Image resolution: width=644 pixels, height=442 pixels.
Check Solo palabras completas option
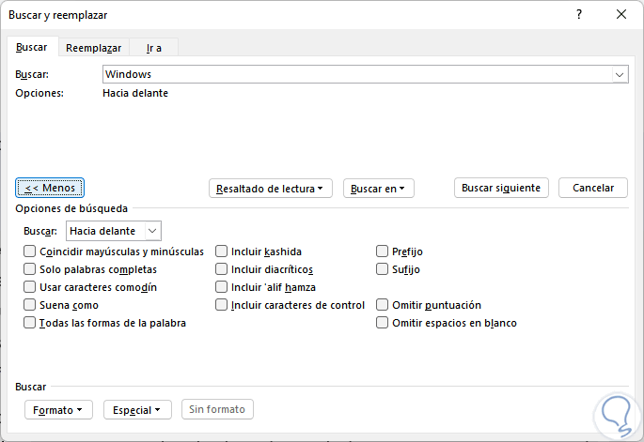pos(30,269)
